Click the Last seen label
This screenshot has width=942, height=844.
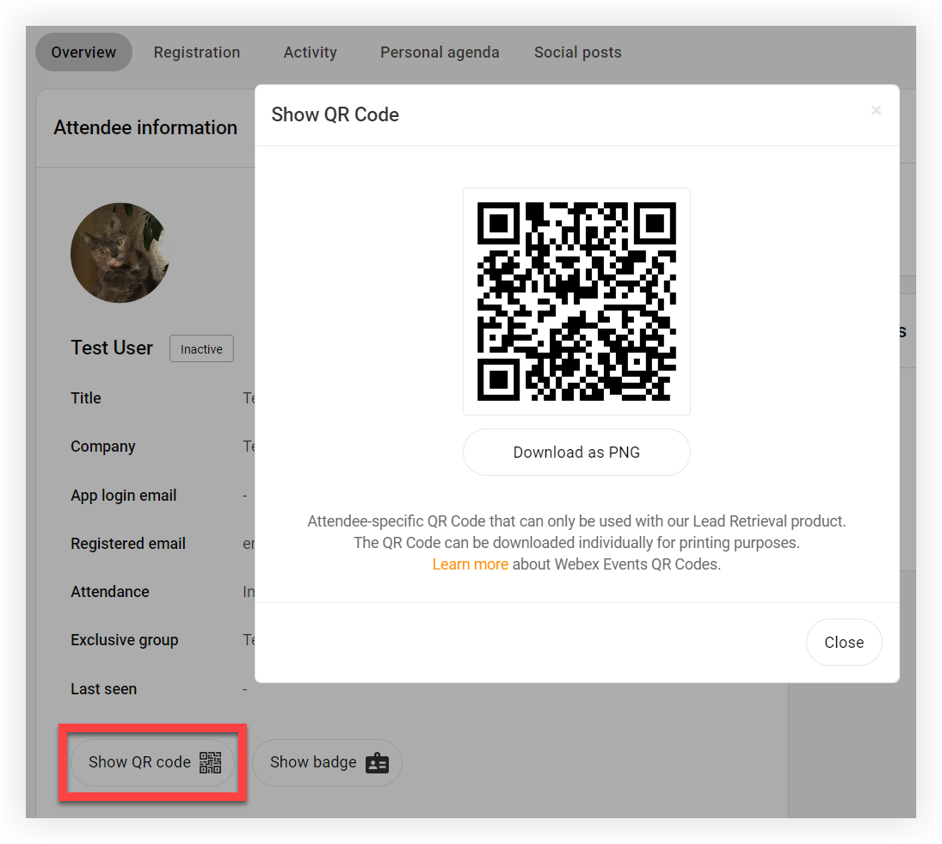tap(104, 689)
